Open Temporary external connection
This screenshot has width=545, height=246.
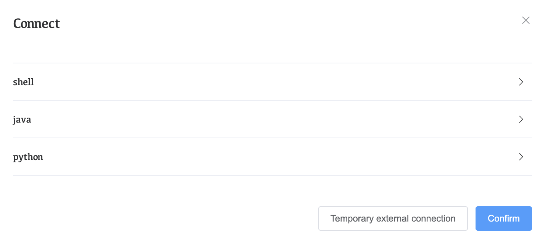393,218
